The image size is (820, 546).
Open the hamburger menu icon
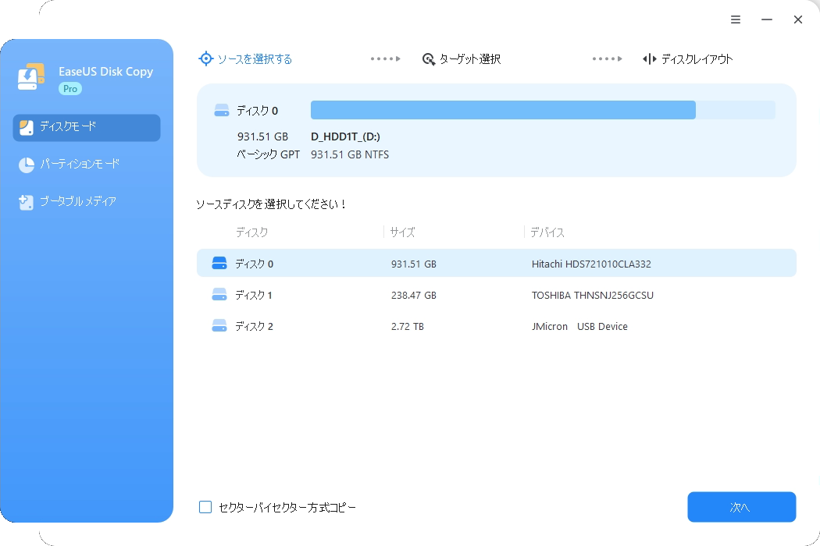[736, 19]
